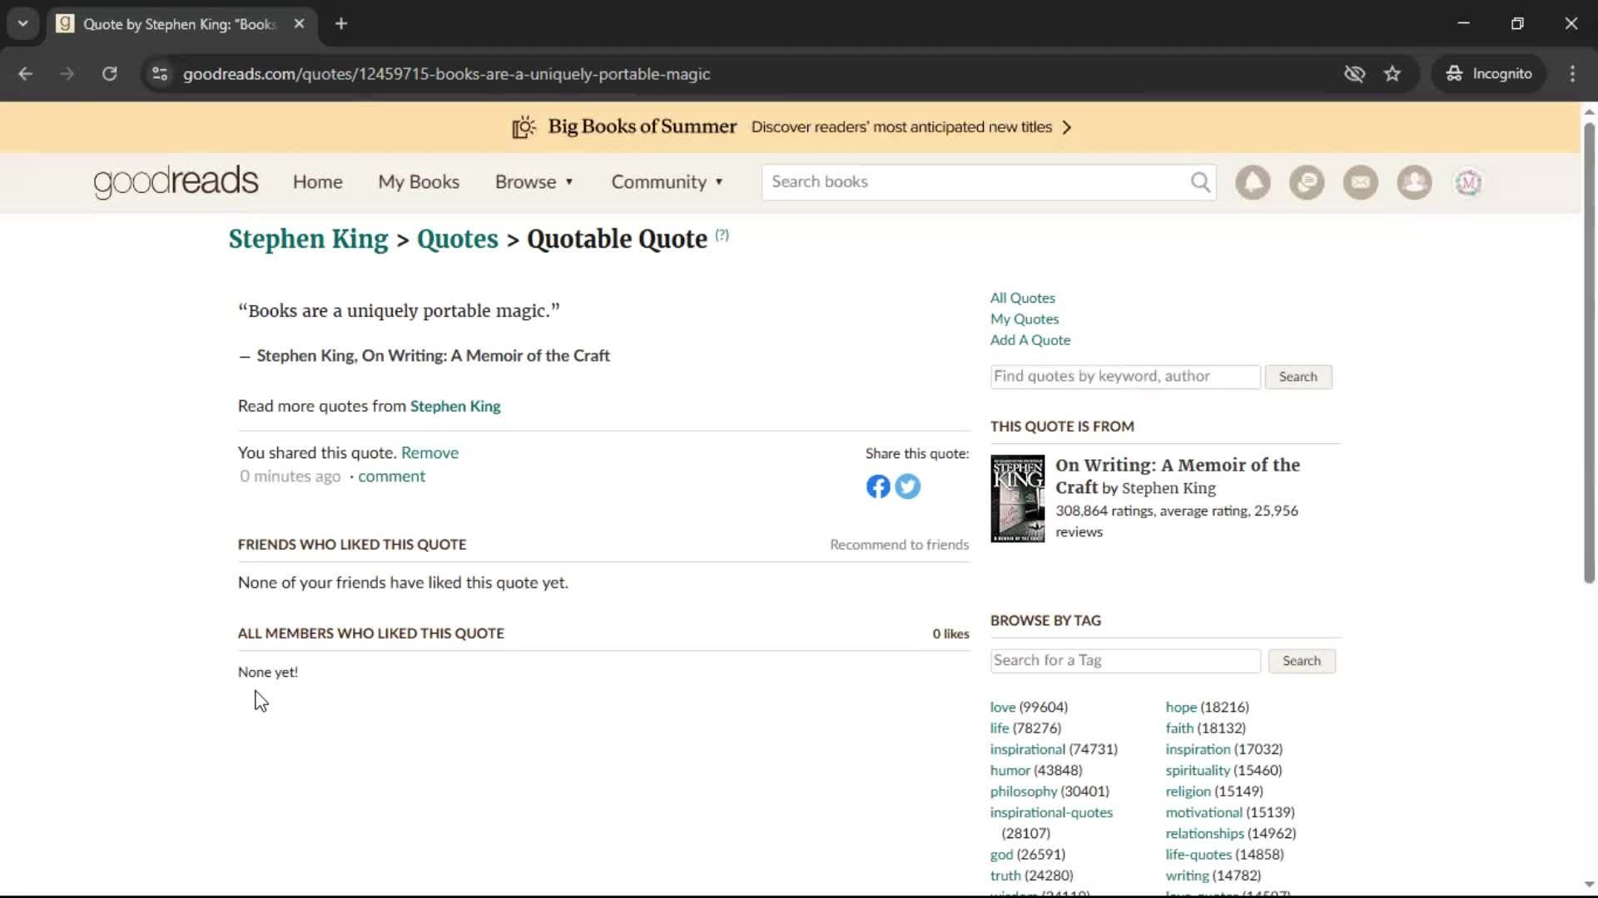The height and width of the screenshot is (898, 1598).
Task: Click Search button beside find quotes field
Action: click(x=1298, y=377)
